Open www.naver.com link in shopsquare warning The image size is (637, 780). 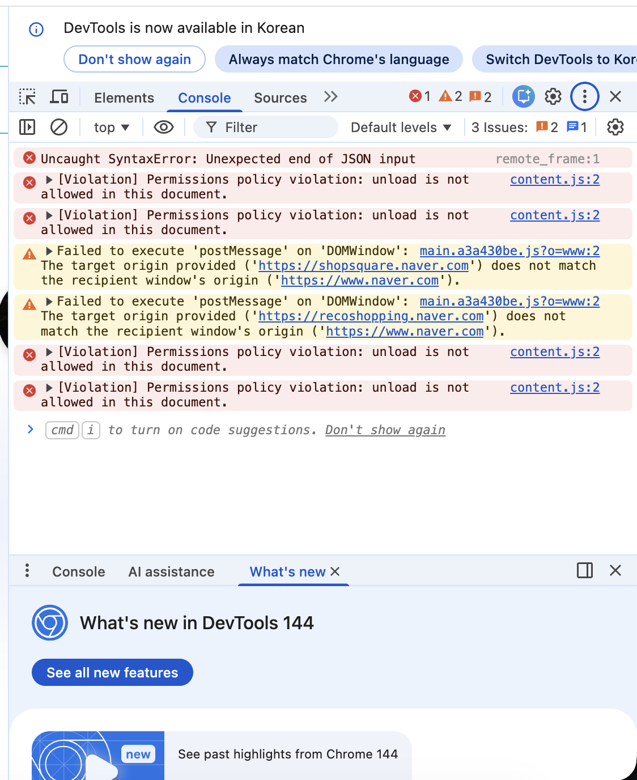click(360, 281)
